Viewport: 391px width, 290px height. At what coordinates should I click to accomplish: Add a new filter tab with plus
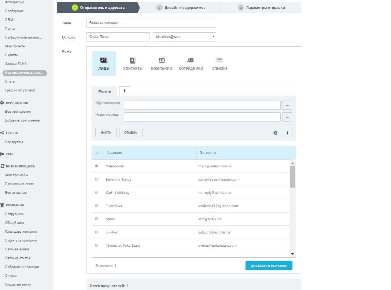(124, 91)
